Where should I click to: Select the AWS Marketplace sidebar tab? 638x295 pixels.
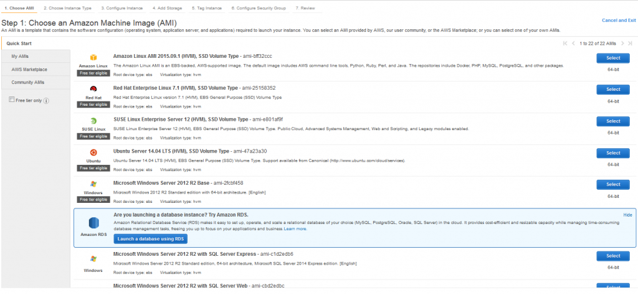pos(36,70)
